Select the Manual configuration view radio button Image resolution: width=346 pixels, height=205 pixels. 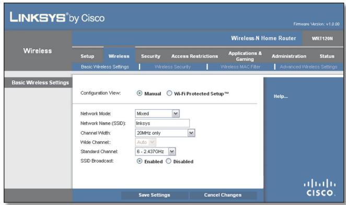point(140,93)
